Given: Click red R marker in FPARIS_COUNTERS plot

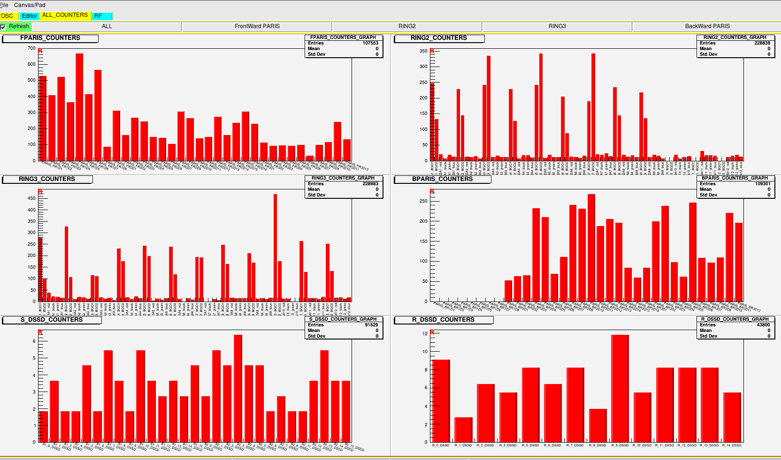Looking at the screenshot, I should click(x=40, y=51).
